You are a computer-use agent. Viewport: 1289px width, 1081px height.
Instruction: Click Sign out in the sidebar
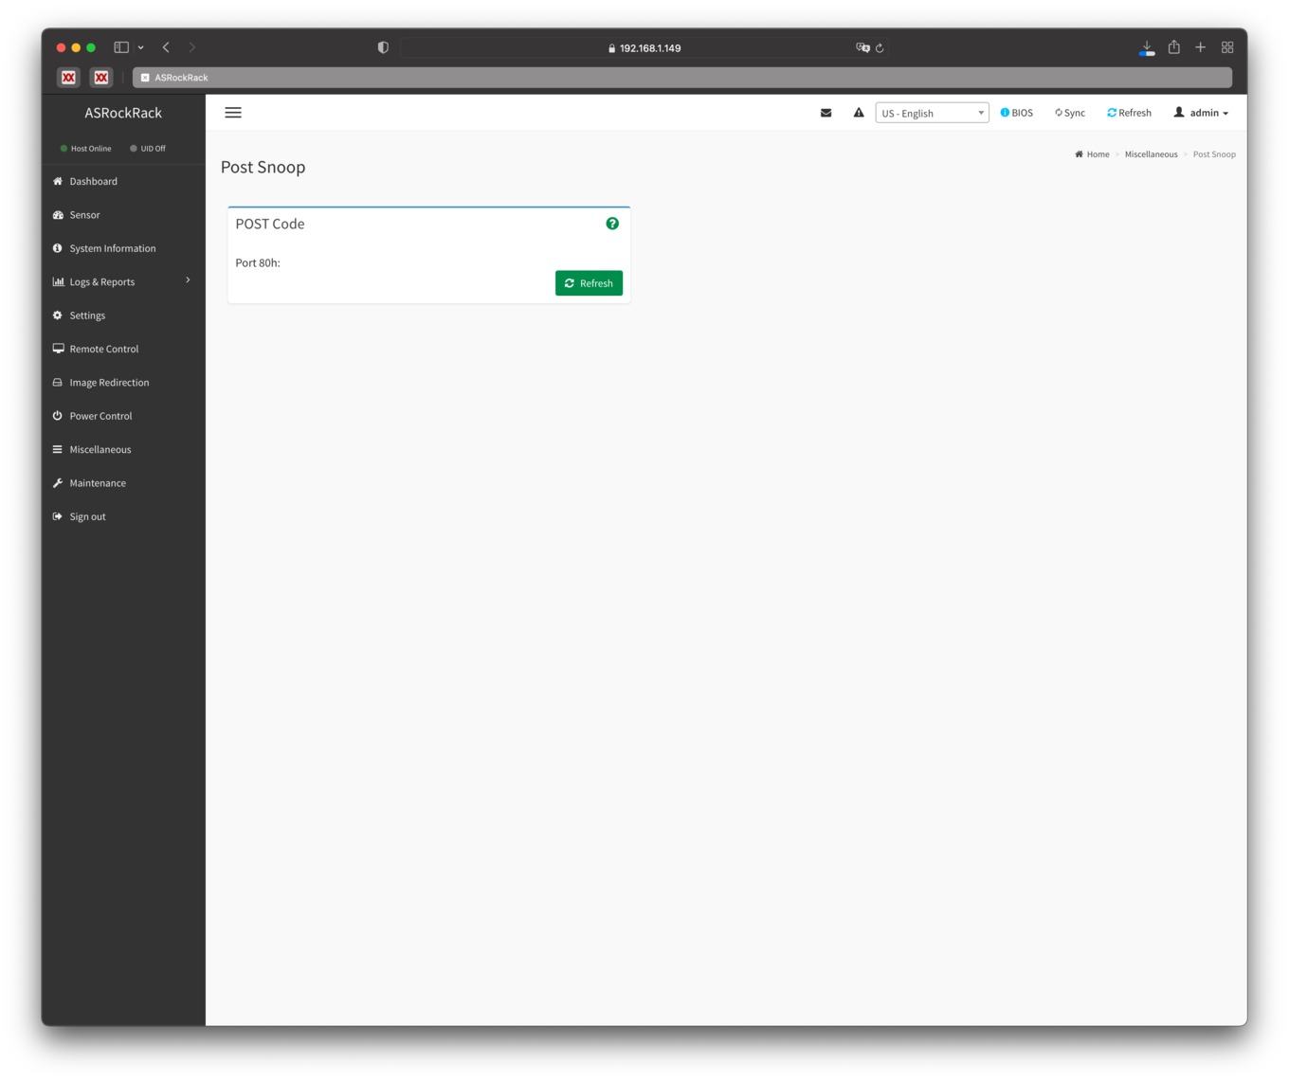click(87, 516)
